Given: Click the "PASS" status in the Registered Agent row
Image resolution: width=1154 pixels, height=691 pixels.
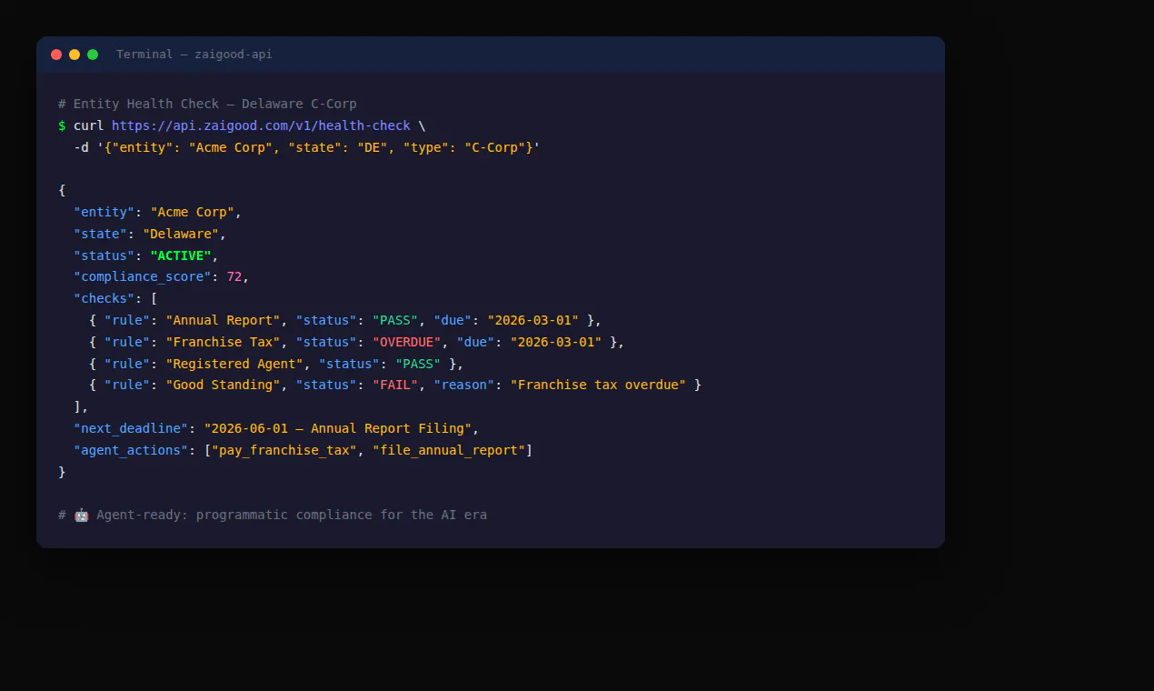Looking at the screenshot, I should (418, 364).
